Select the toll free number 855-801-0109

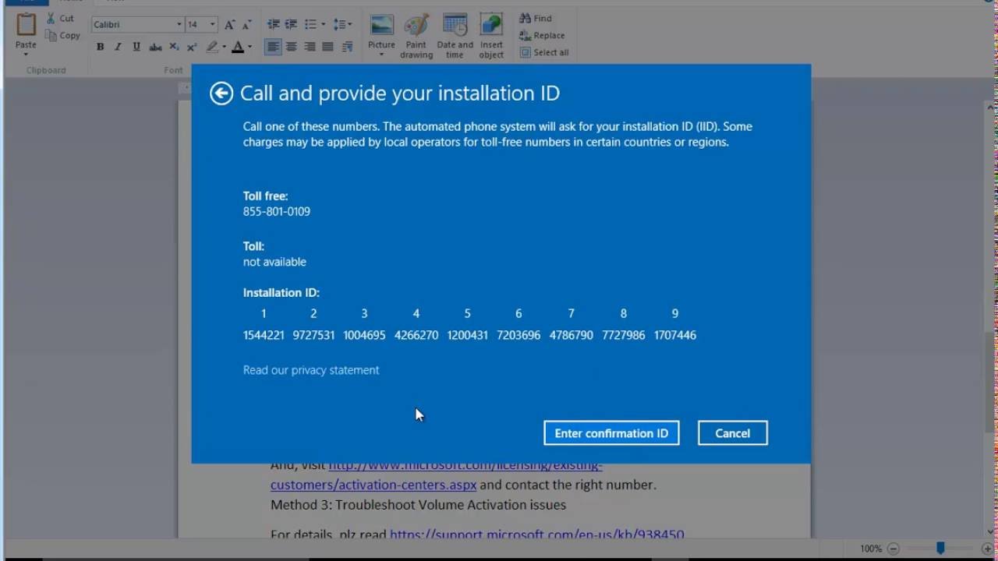coord(277,211)
